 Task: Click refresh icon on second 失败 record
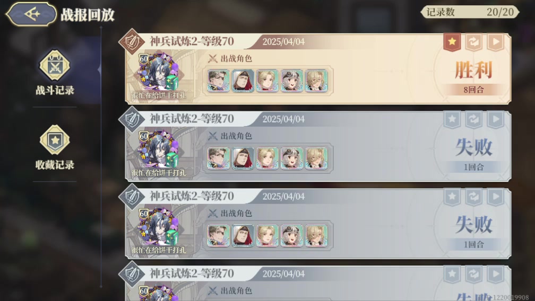click(x=474, y=197)
